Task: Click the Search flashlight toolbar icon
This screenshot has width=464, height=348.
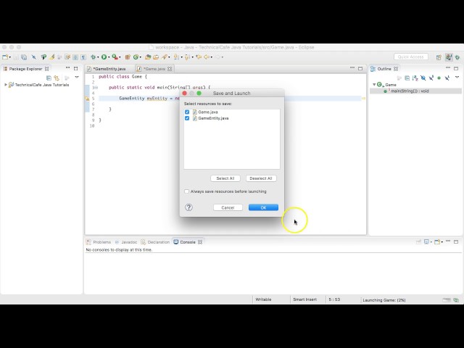Action: tap(165, 57)
